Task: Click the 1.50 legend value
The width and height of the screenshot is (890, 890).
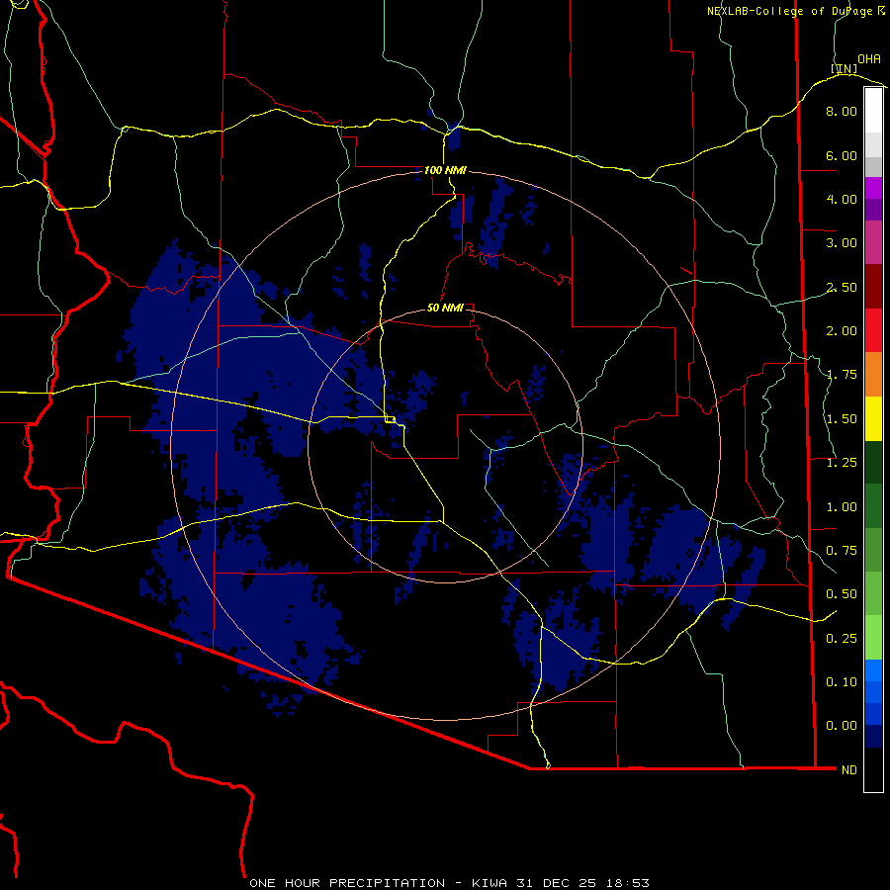Action: [x=842, y=419]
